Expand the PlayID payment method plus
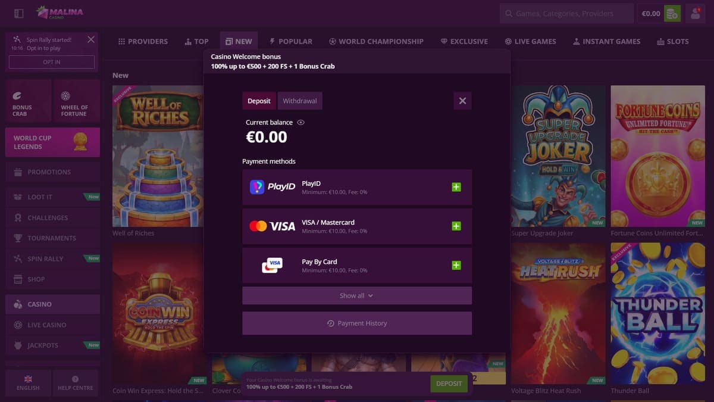 point(456,187)
